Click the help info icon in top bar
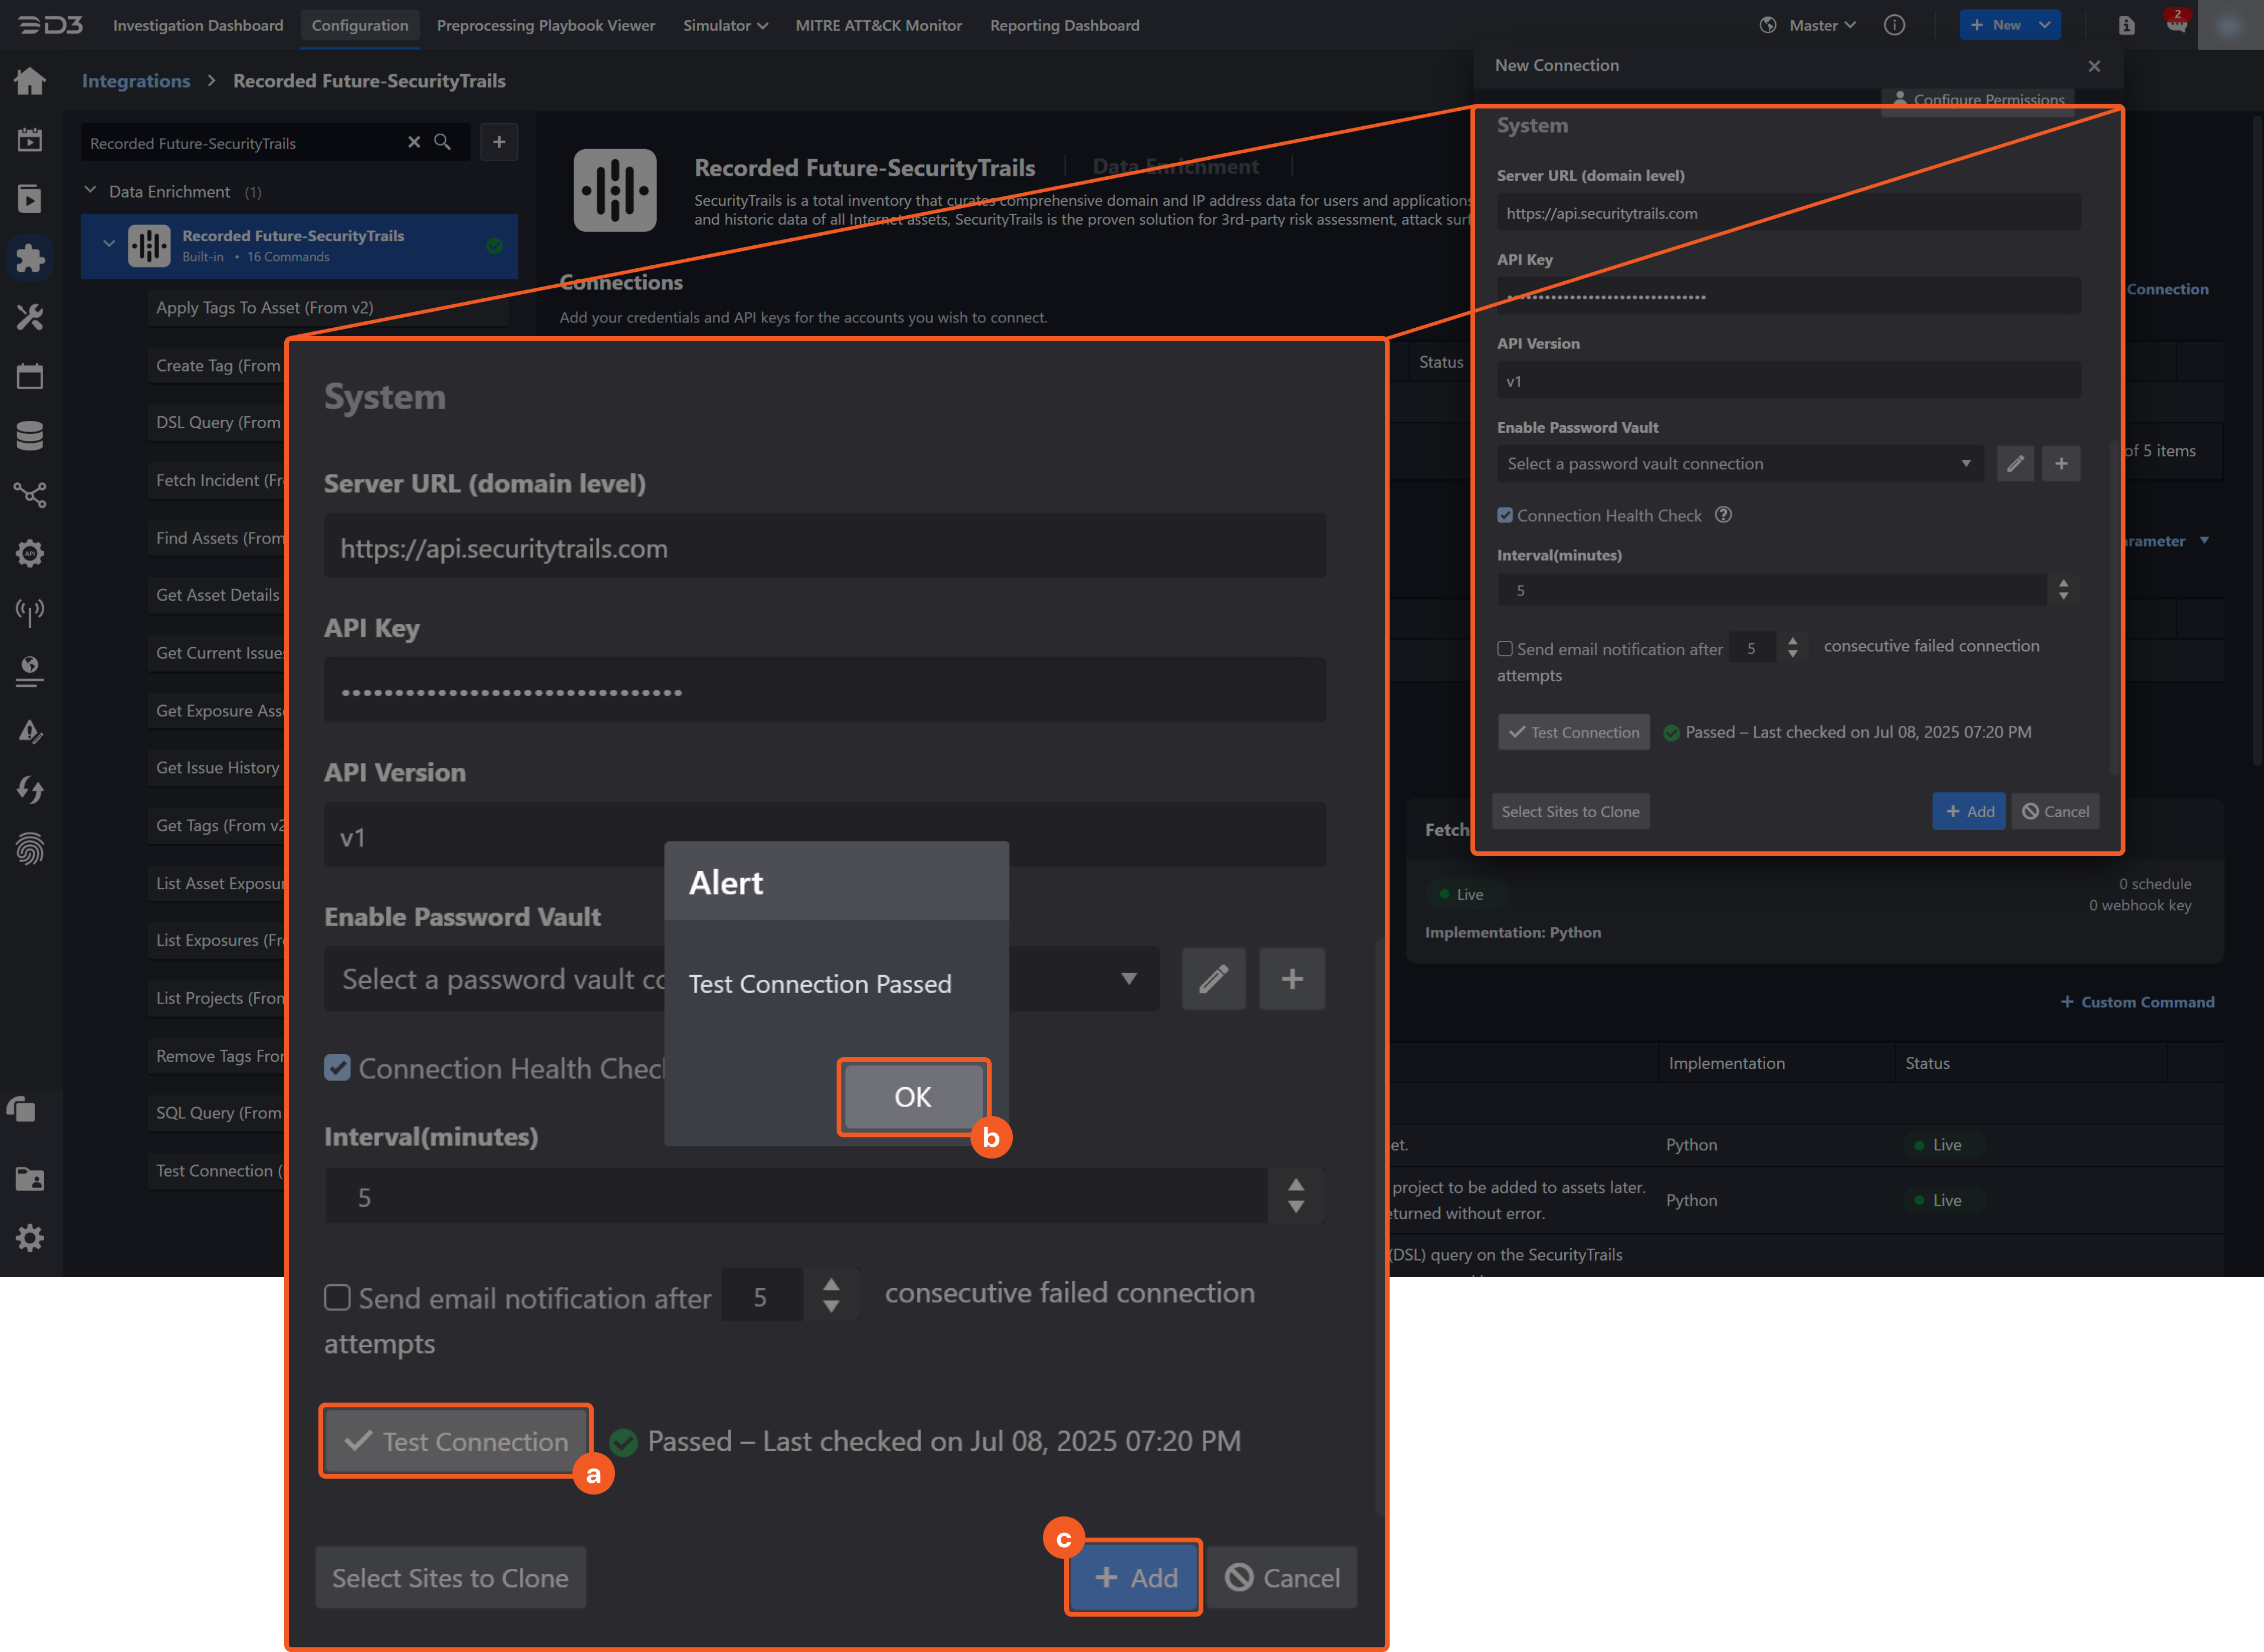 1894,25
